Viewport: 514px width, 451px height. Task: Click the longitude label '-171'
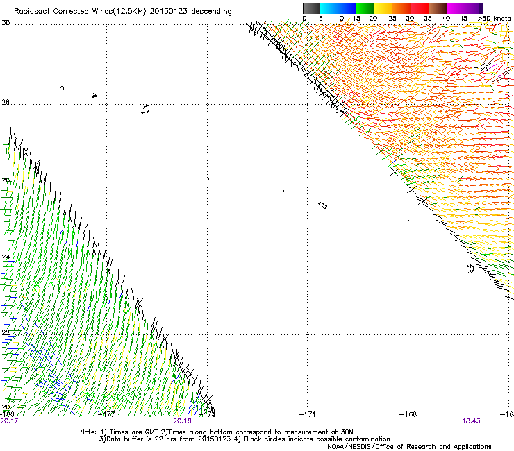pos(308,414)
